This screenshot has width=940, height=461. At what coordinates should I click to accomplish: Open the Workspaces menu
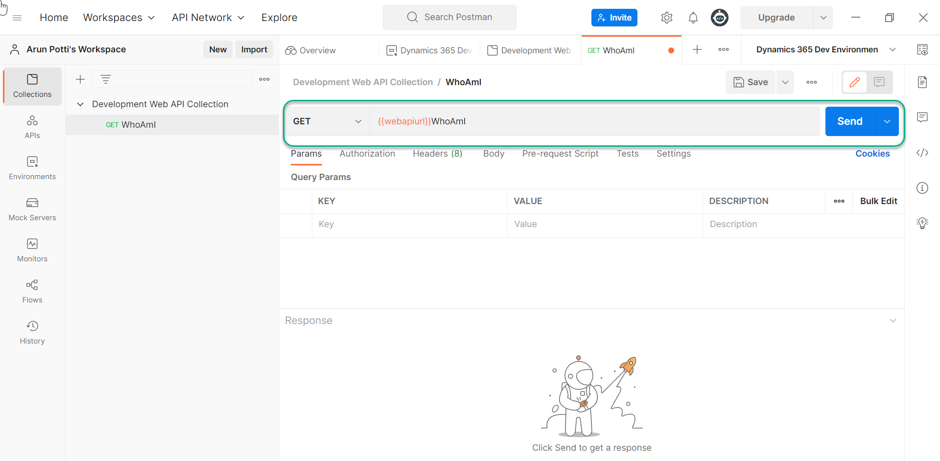click(118, 17)
